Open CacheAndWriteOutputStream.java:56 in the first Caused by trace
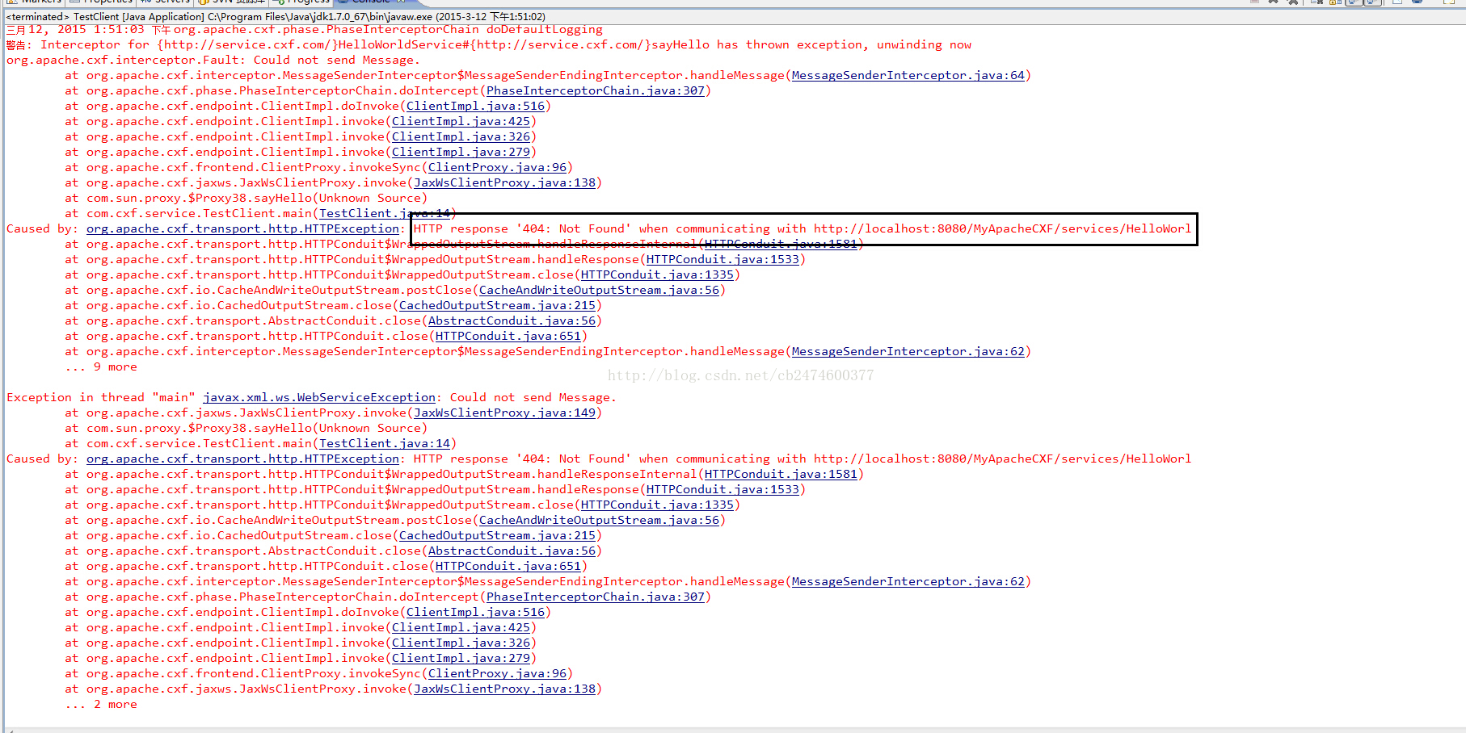The width and height of the screenshot is (1466, 733). (599, 290)
